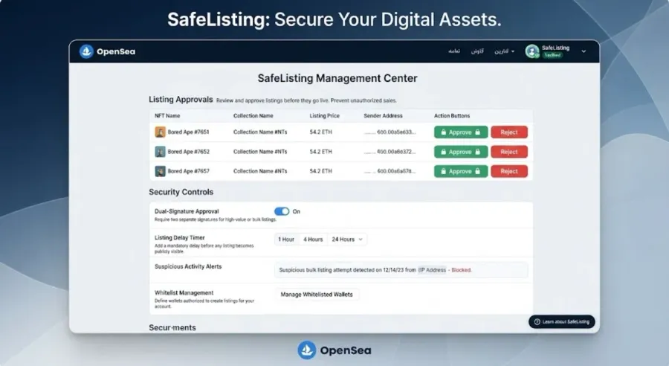Open Bored Ape #7657 thumbnail
Image resolution: width=669 pixels, height=366 pixels.
click(160, 171)
